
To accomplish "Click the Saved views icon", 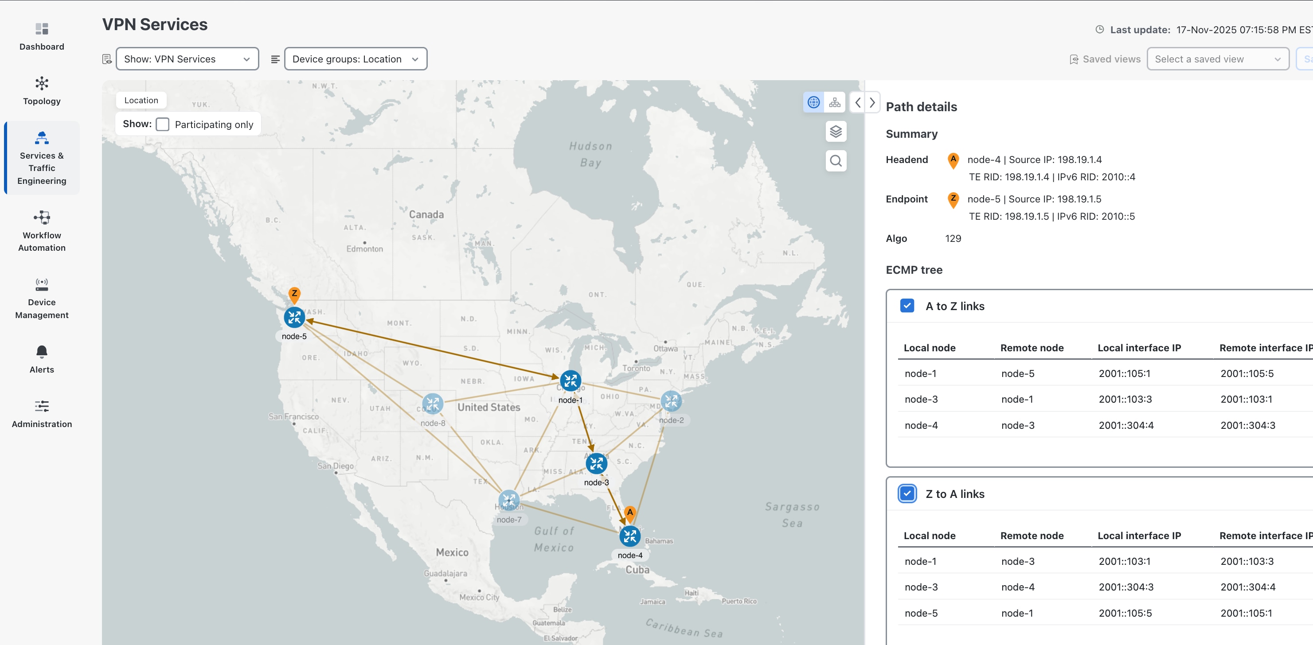I will coord(1074,59).
